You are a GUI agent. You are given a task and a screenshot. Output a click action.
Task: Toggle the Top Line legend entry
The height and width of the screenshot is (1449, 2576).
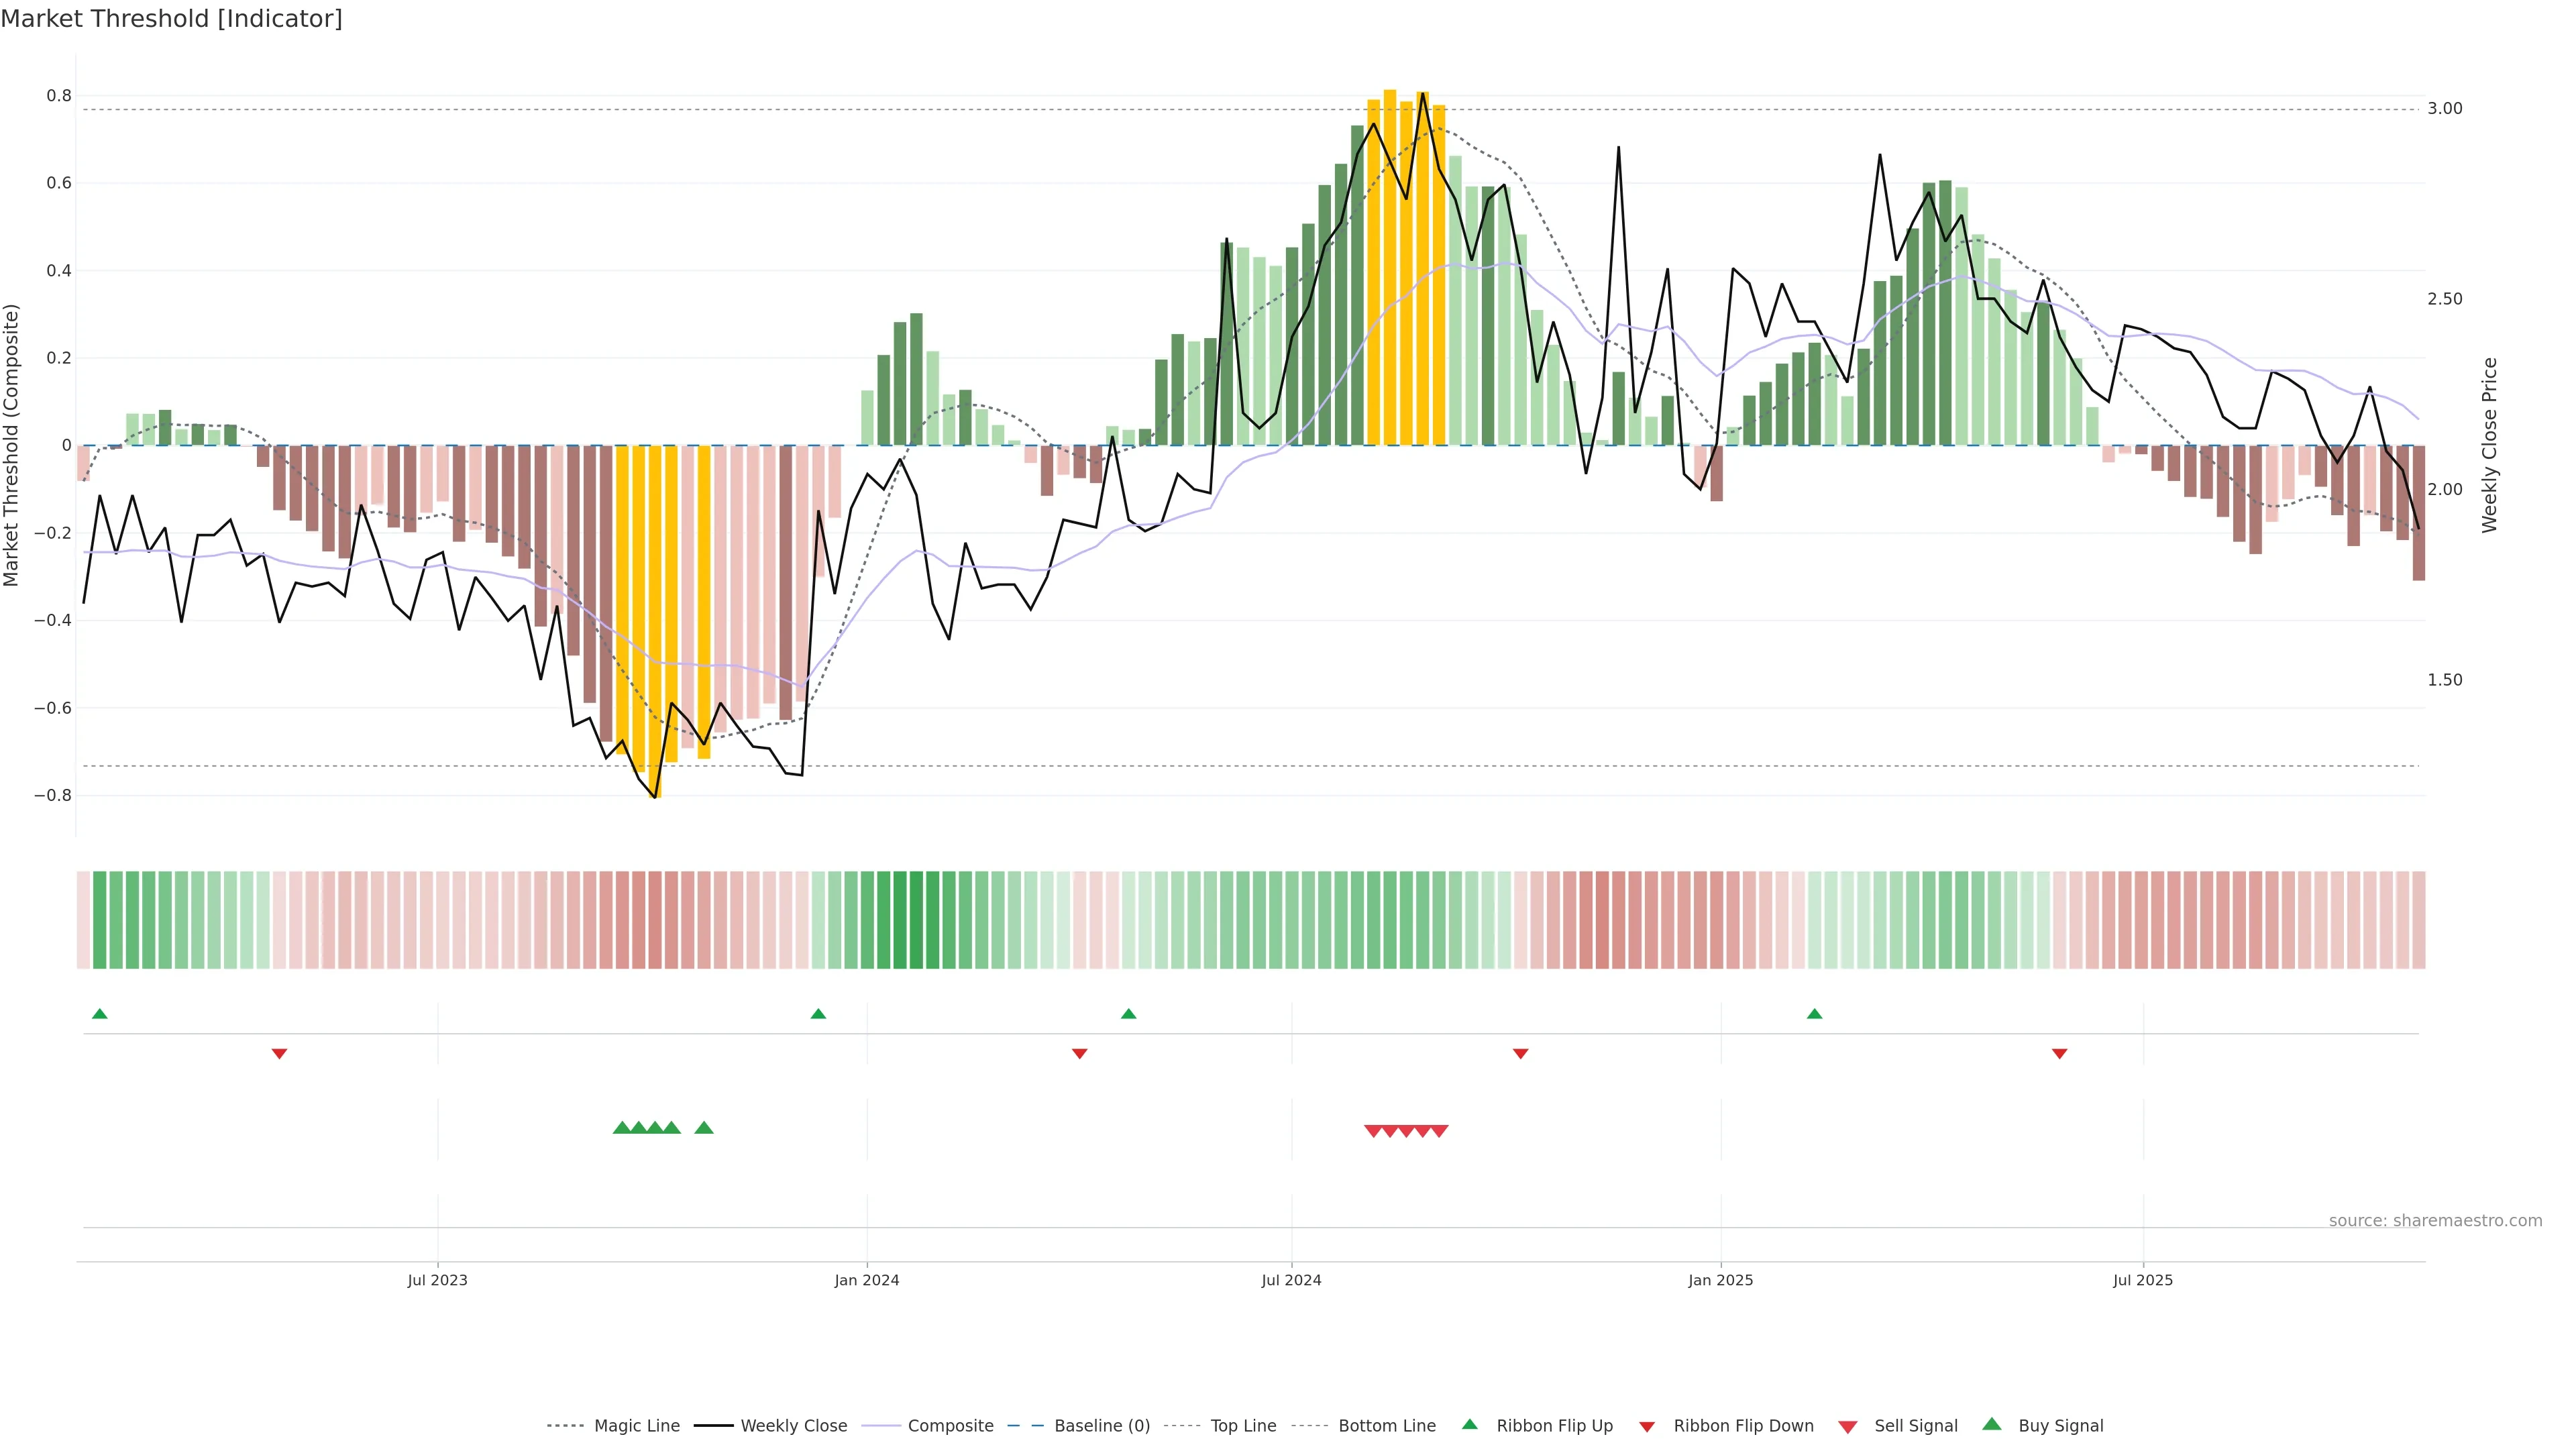tap(1243, 1426)
